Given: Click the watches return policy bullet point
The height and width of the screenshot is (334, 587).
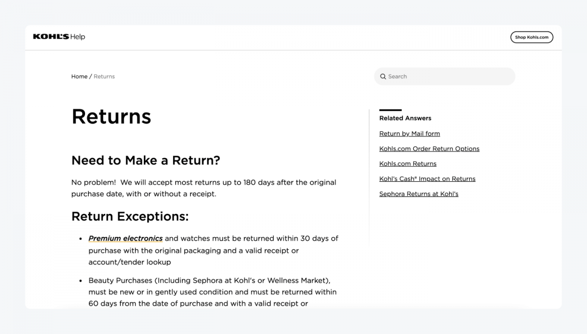Looking at the screenshot, I should point(213,250).
